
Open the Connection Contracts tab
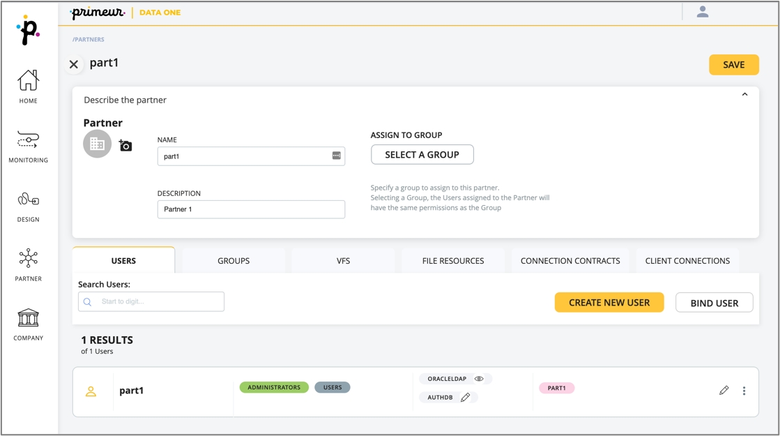[x=569, y=261]
